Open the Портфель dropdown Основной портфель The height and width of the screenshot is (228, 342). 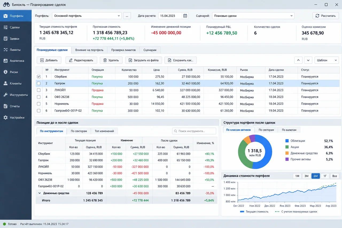click(87, 16)
